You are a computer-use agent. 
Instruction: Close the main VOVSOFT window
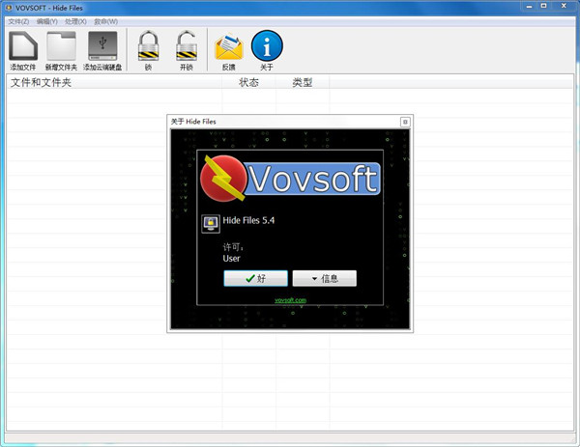565,7
